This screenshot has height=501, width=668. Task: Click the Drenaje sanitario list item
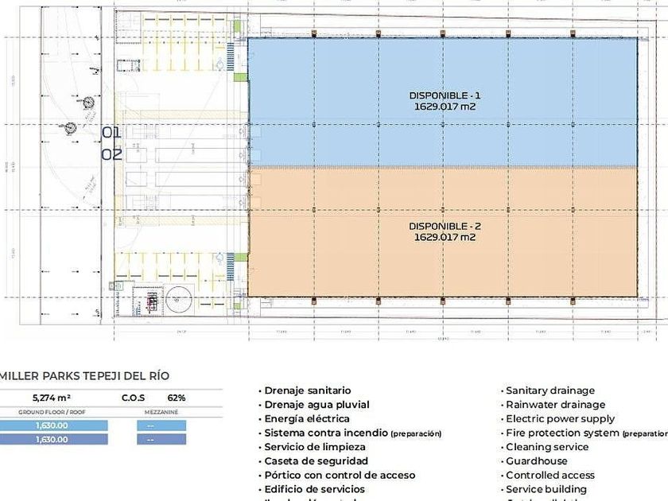click(305, 390)
